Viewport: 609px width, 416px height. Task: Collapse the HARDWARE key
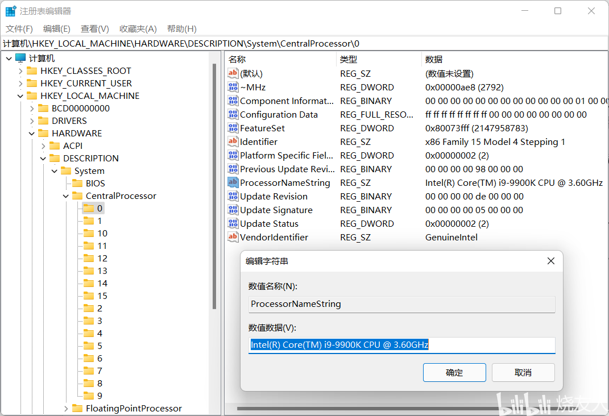[x=32, y=134]
